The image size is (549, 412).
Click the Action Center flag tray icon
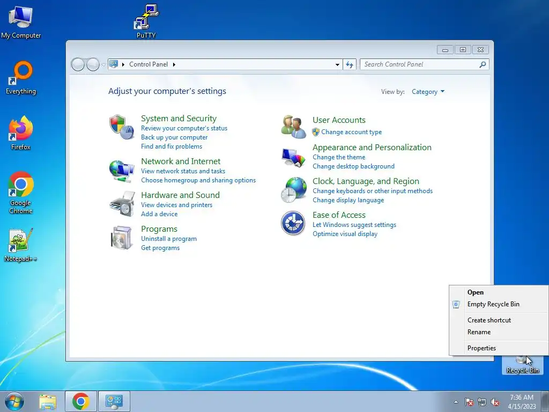click(469, 402)
